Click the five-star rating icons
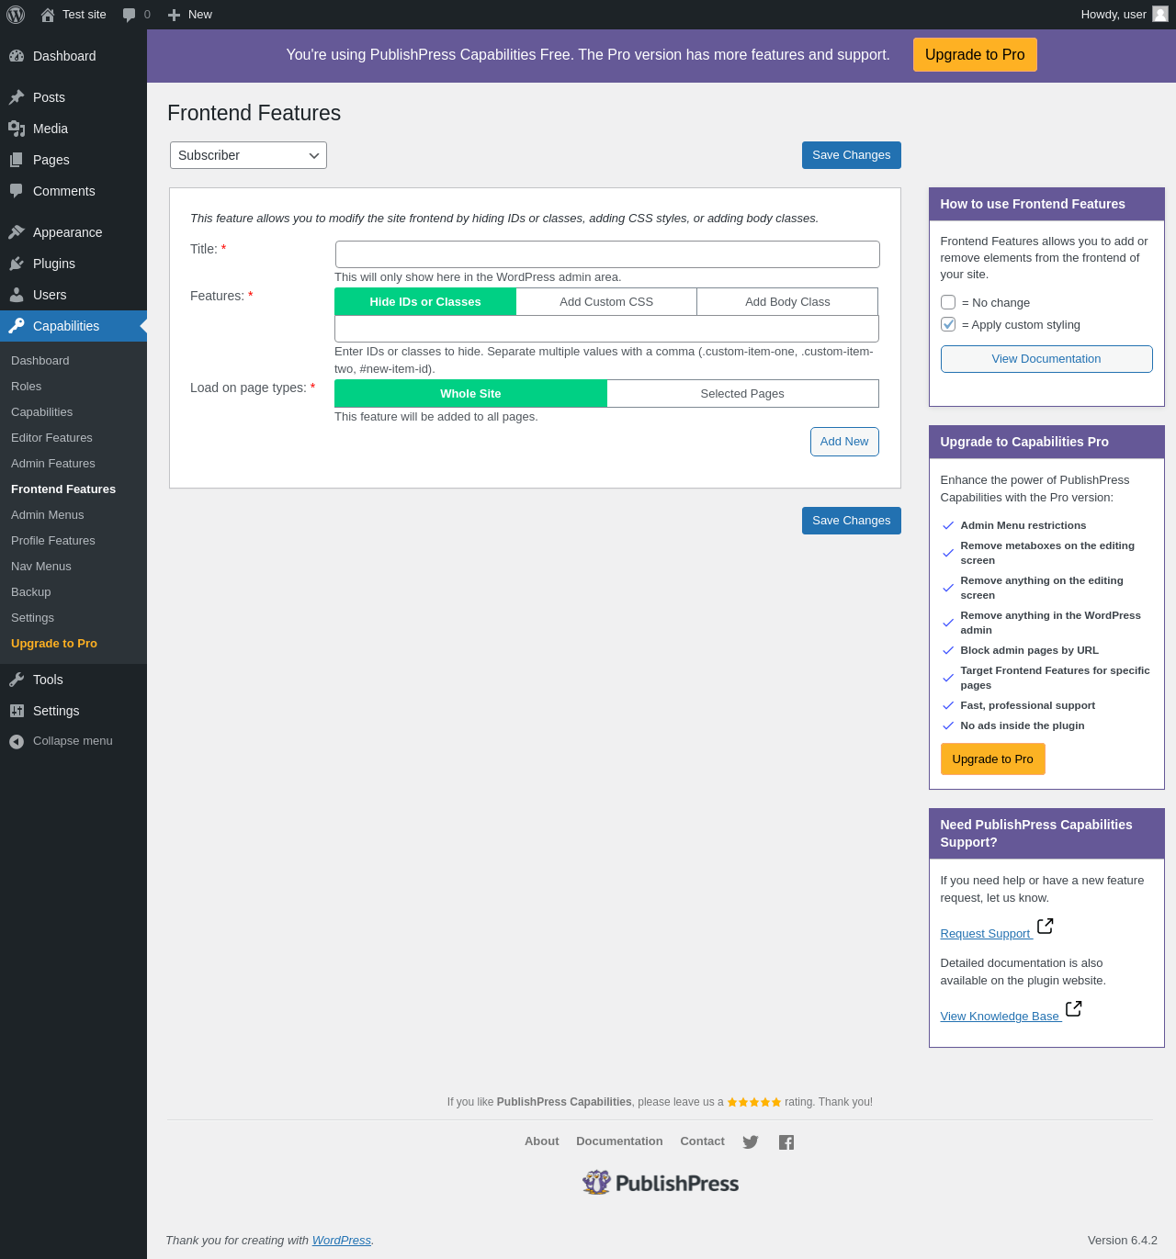This screenshot has height=1259, width=1176. [754, 1102]
